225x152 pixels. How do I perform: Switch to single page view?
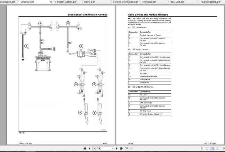click(x=202, y=149)
